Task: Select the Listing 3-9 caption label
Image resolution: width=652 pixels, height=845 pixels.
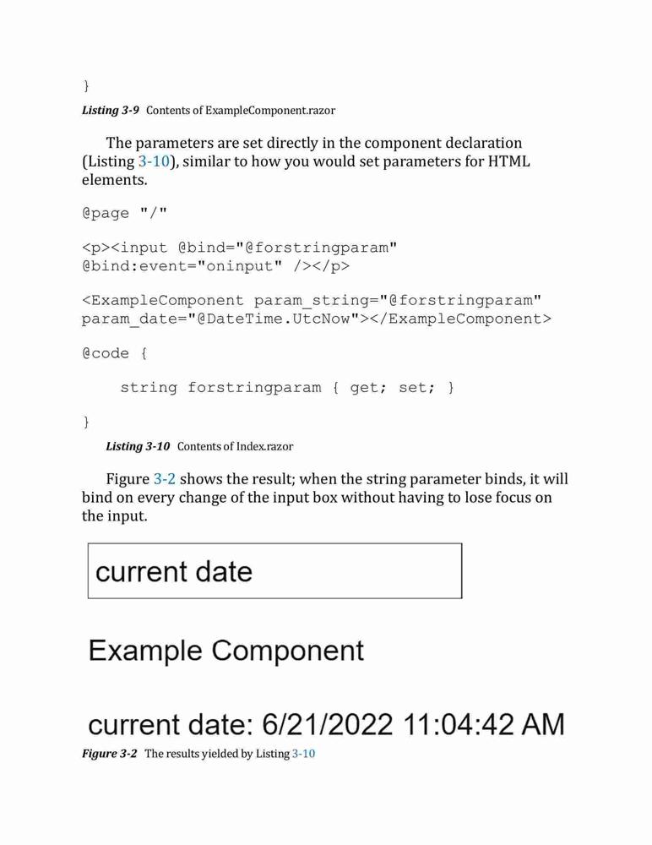Action: coord(111,110)
